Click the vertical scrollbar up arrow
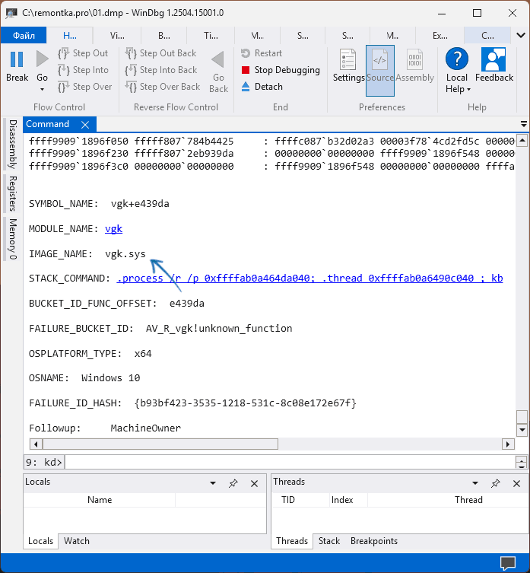This screenshot has height=573, width=530. point(522,141)
